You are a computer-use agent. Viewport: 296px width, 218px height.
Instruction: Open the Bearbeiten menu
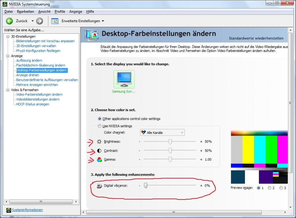tap(26, 12)
